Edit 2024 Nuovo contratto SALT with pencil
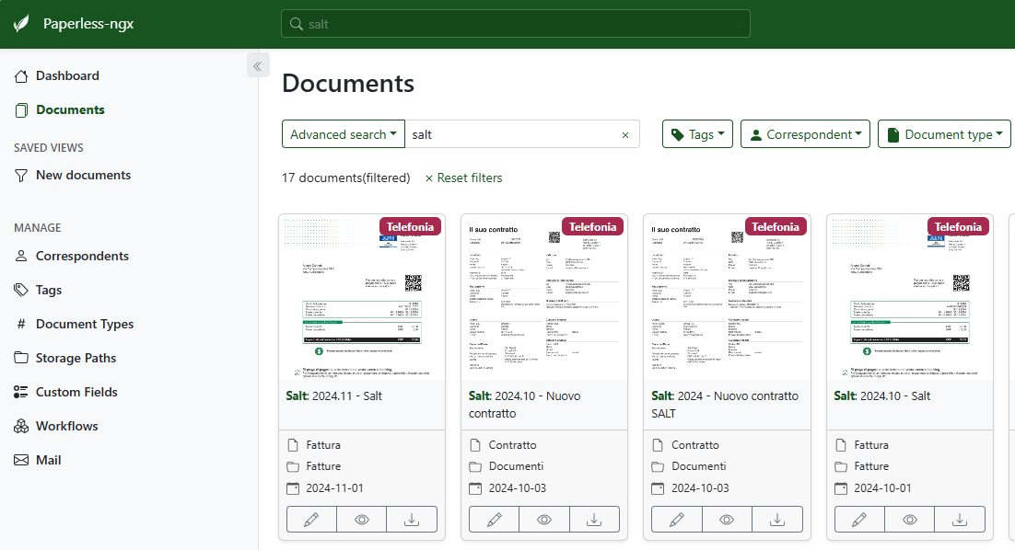Screen dimensions: 1015x550 (676, 520)
